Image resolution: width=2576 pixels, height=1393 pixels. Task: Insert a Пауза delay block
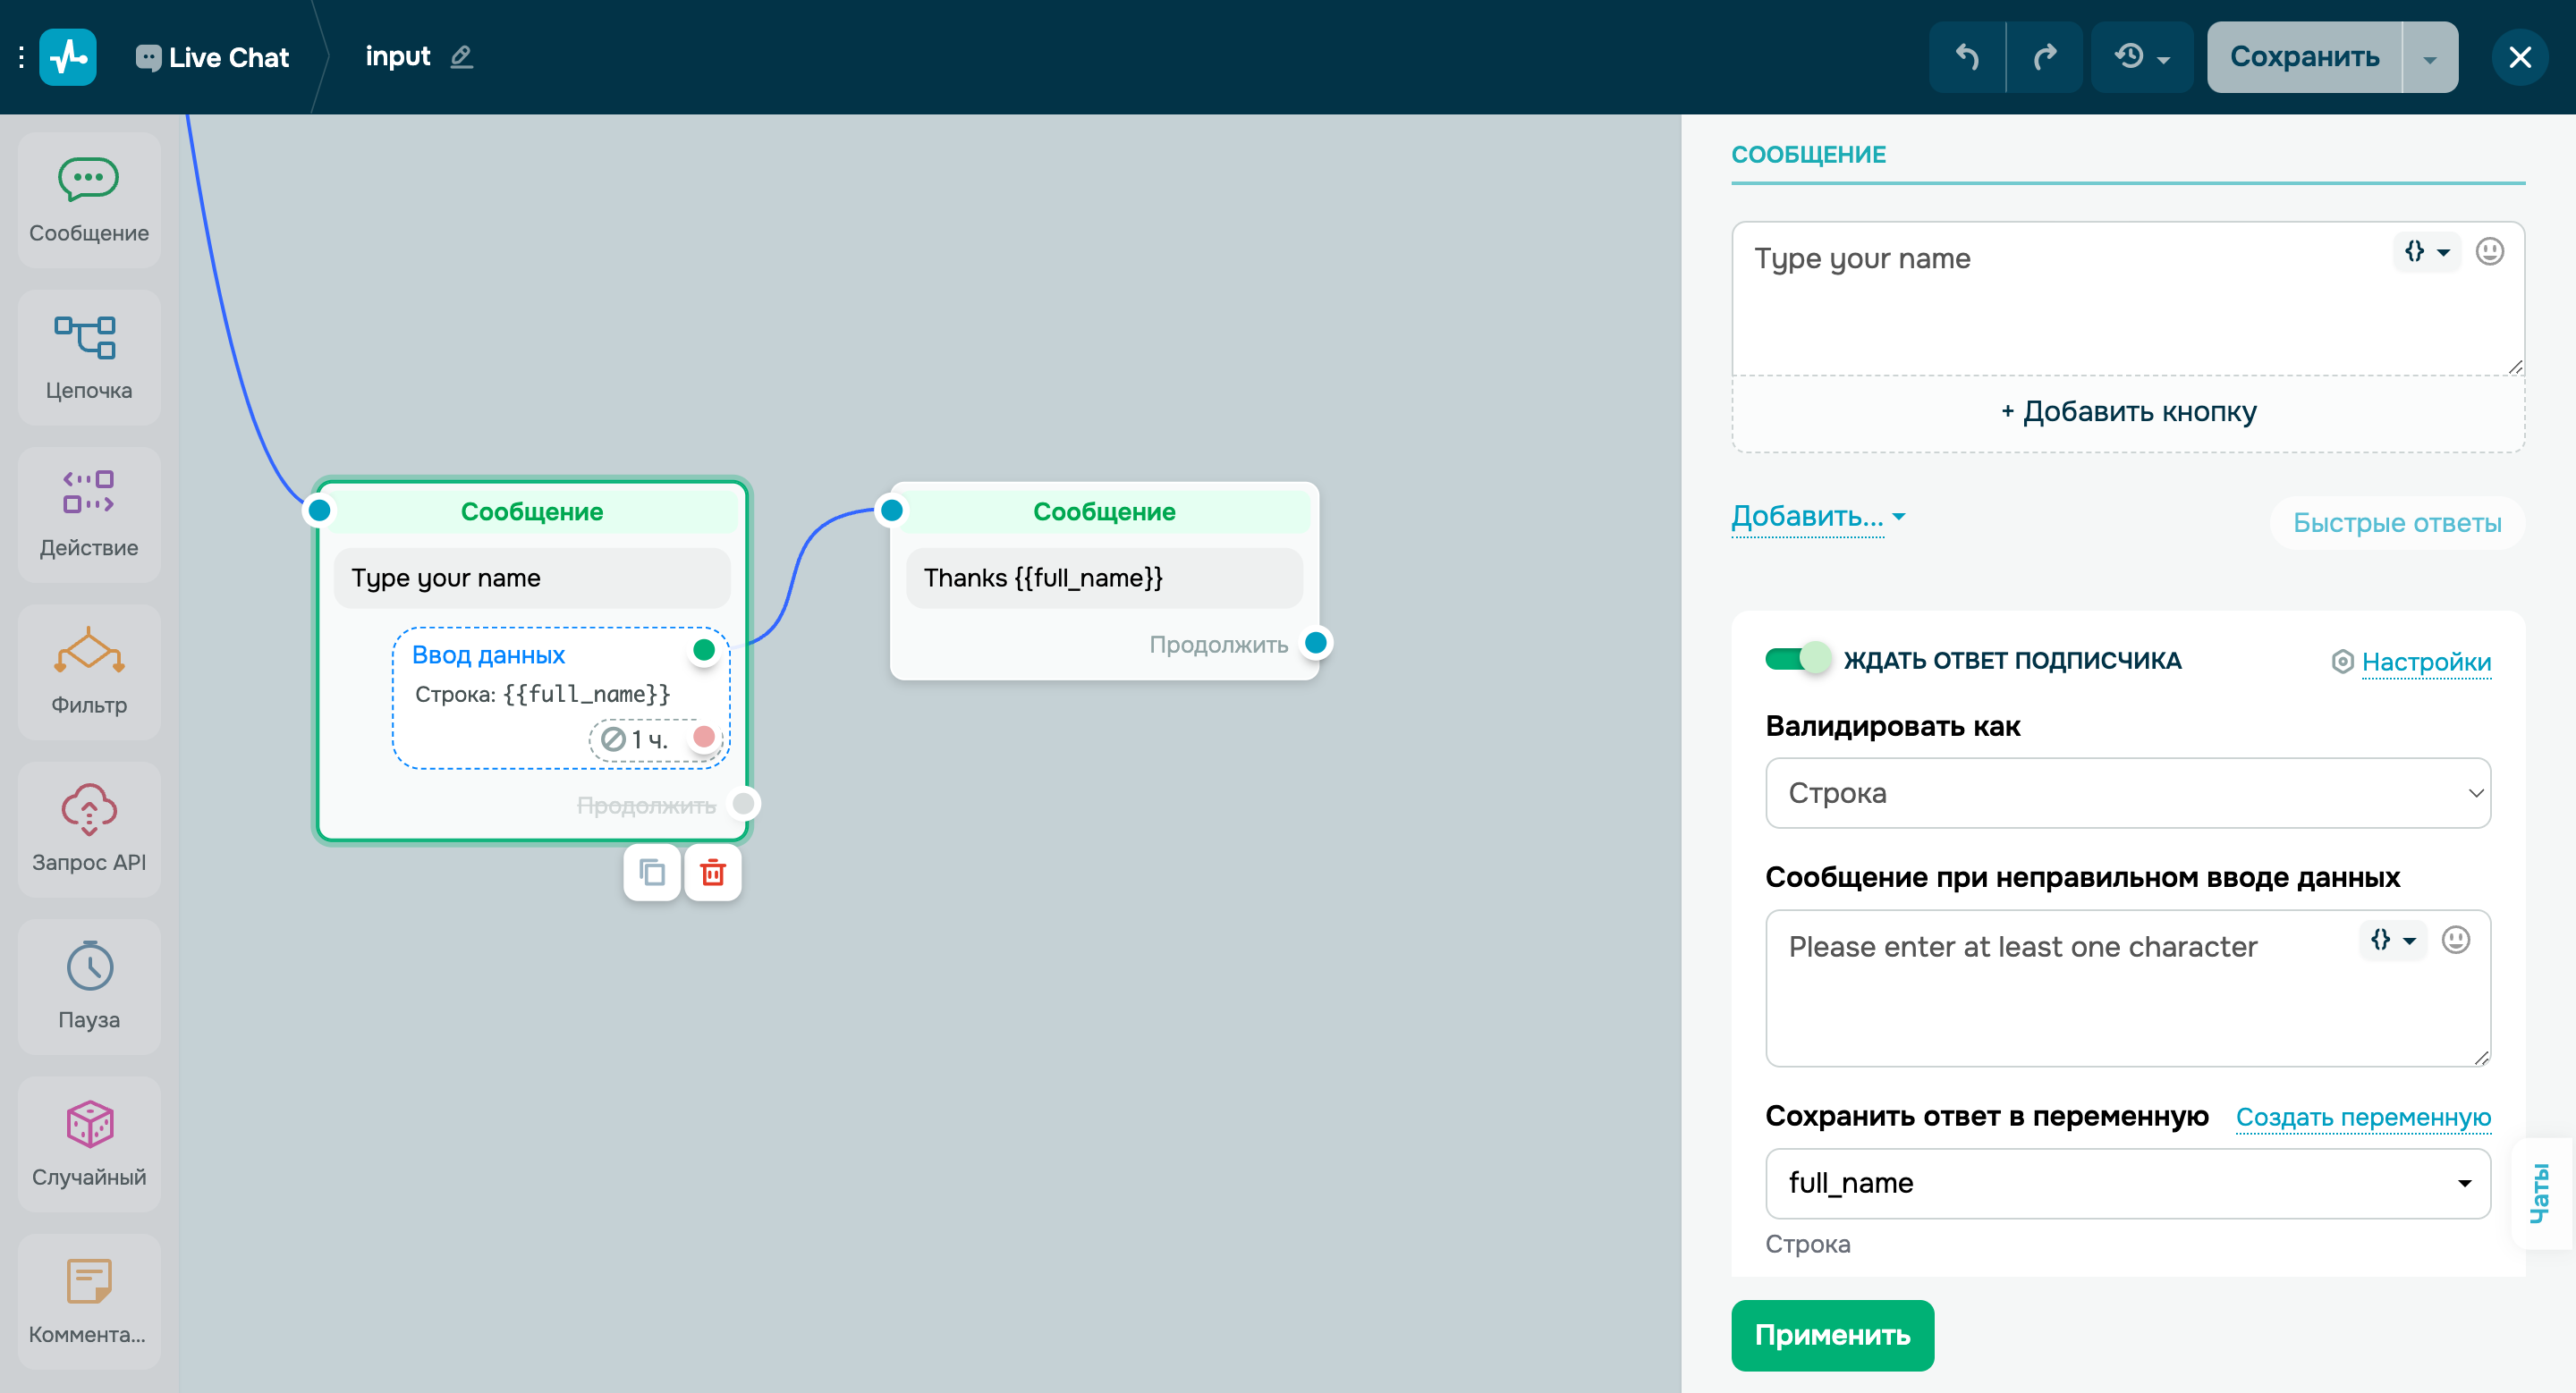click(x=89, y=985)
